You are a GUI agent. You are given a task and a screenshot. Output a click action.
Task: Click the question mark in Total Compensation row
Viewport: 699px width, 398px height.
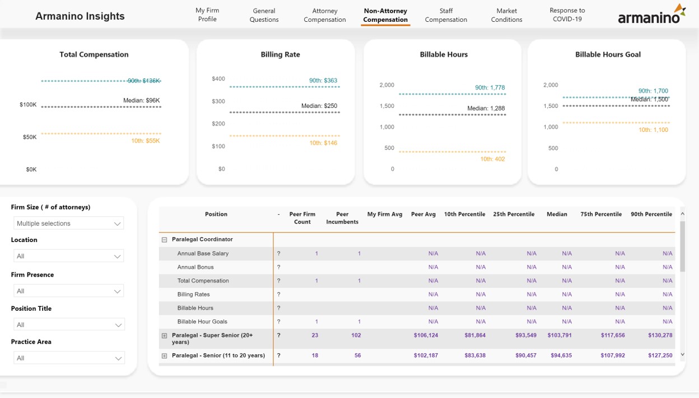[x=278, y=281]
